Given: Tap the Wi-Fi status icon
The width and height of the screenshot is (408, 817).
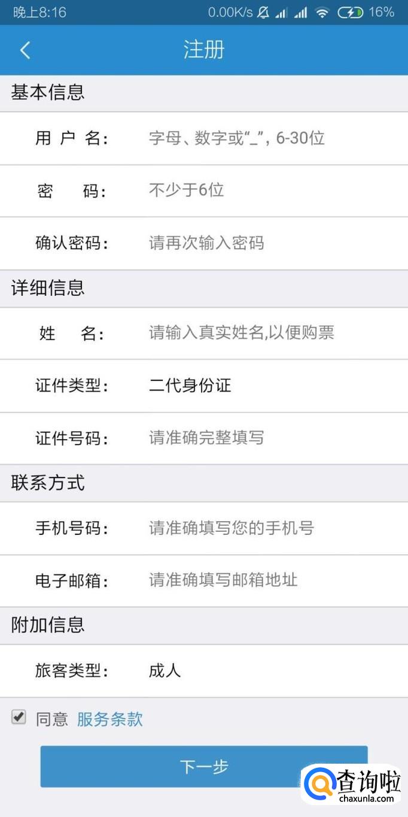Looking at the screenshot, I should pyautogui.click(x=322, y=13).
